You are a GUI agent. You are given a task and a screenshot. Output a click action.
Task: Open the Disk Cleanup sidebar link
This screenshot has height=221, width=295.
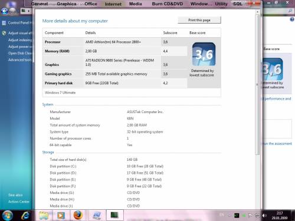pyautogui.click(x=20, y=53)
